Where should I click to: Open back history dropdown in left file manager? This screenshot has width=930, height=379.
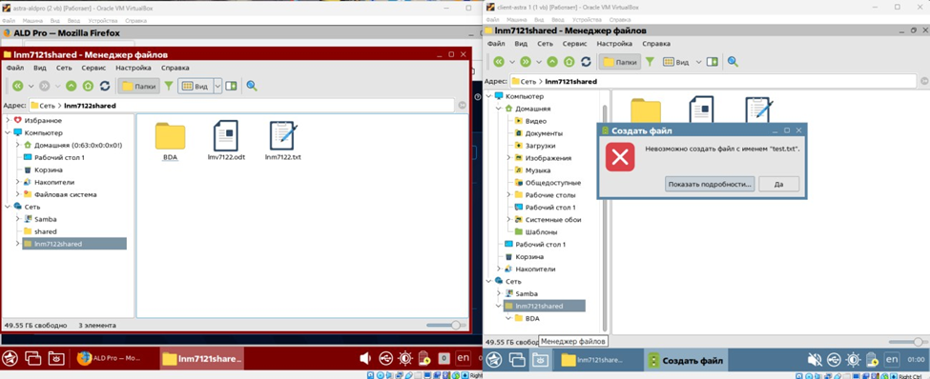click(x=31, y=86)
